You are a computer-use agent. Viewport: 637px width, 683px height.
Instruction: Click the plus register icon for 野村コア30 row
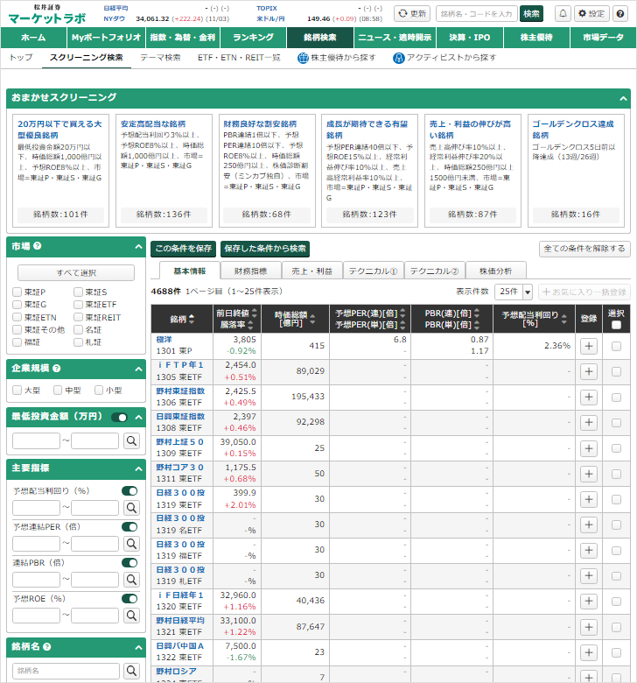coord(589,474)
